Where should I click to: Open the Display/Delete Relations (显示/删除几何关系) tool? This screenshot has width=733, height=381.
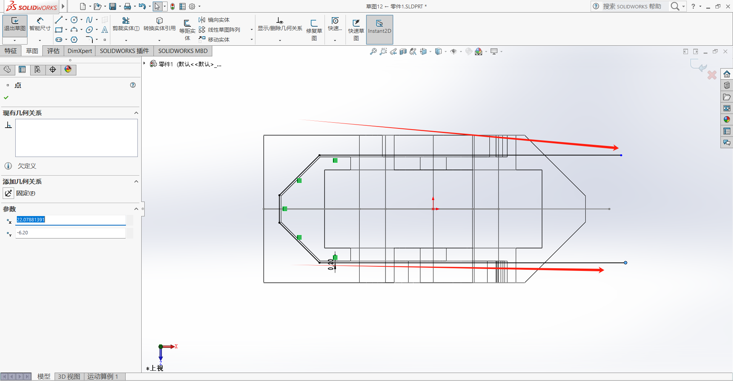(280, 24)
